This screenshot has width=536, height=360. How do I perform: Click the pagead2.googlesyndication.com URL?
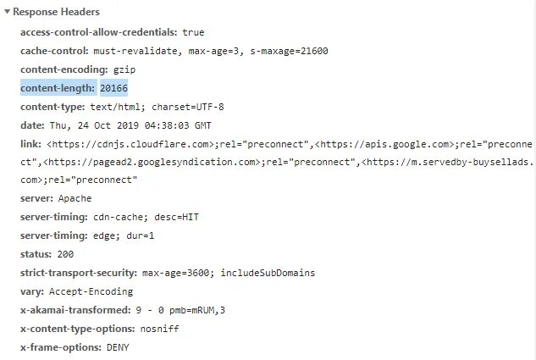click(152, 162)
